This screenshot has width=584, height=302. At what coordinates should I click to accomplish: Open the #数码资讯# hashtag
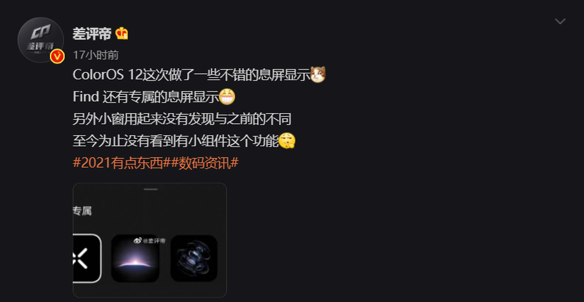[x=204, y=163]
